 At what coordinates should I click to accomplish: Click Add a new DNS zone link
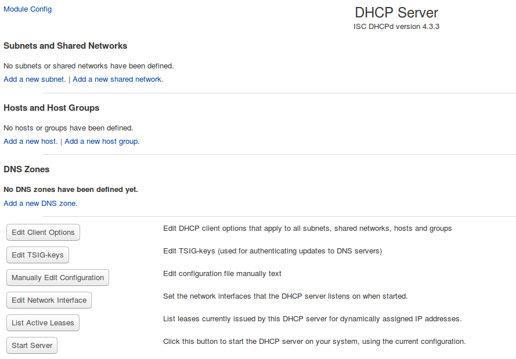coord(41,204)
